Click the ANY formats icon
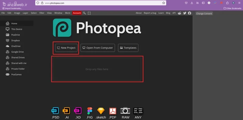This screenshot has height=120, width=243. pyautogui.click(x=138, y=111)
